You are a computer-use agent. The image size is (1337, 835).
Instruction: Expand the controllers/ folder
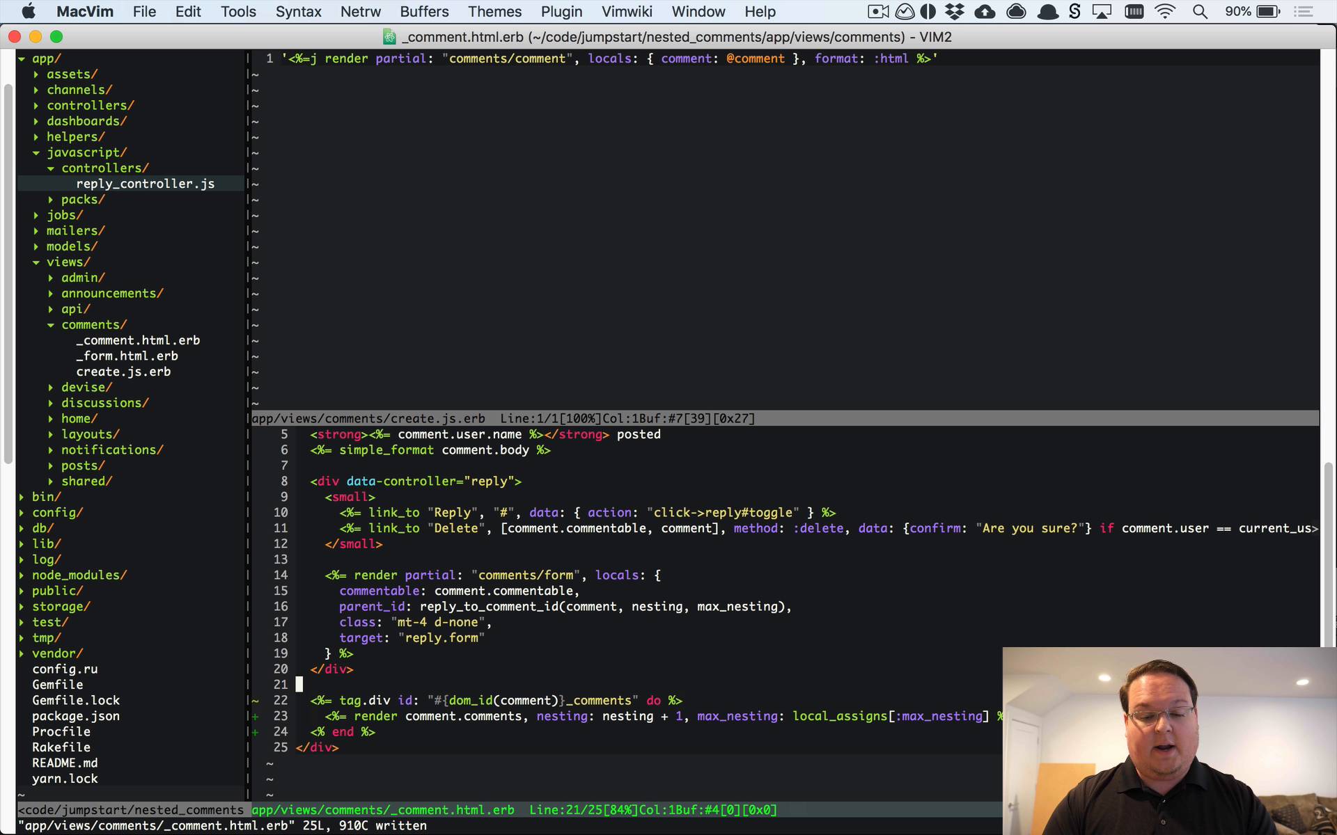tap(91, 105)
